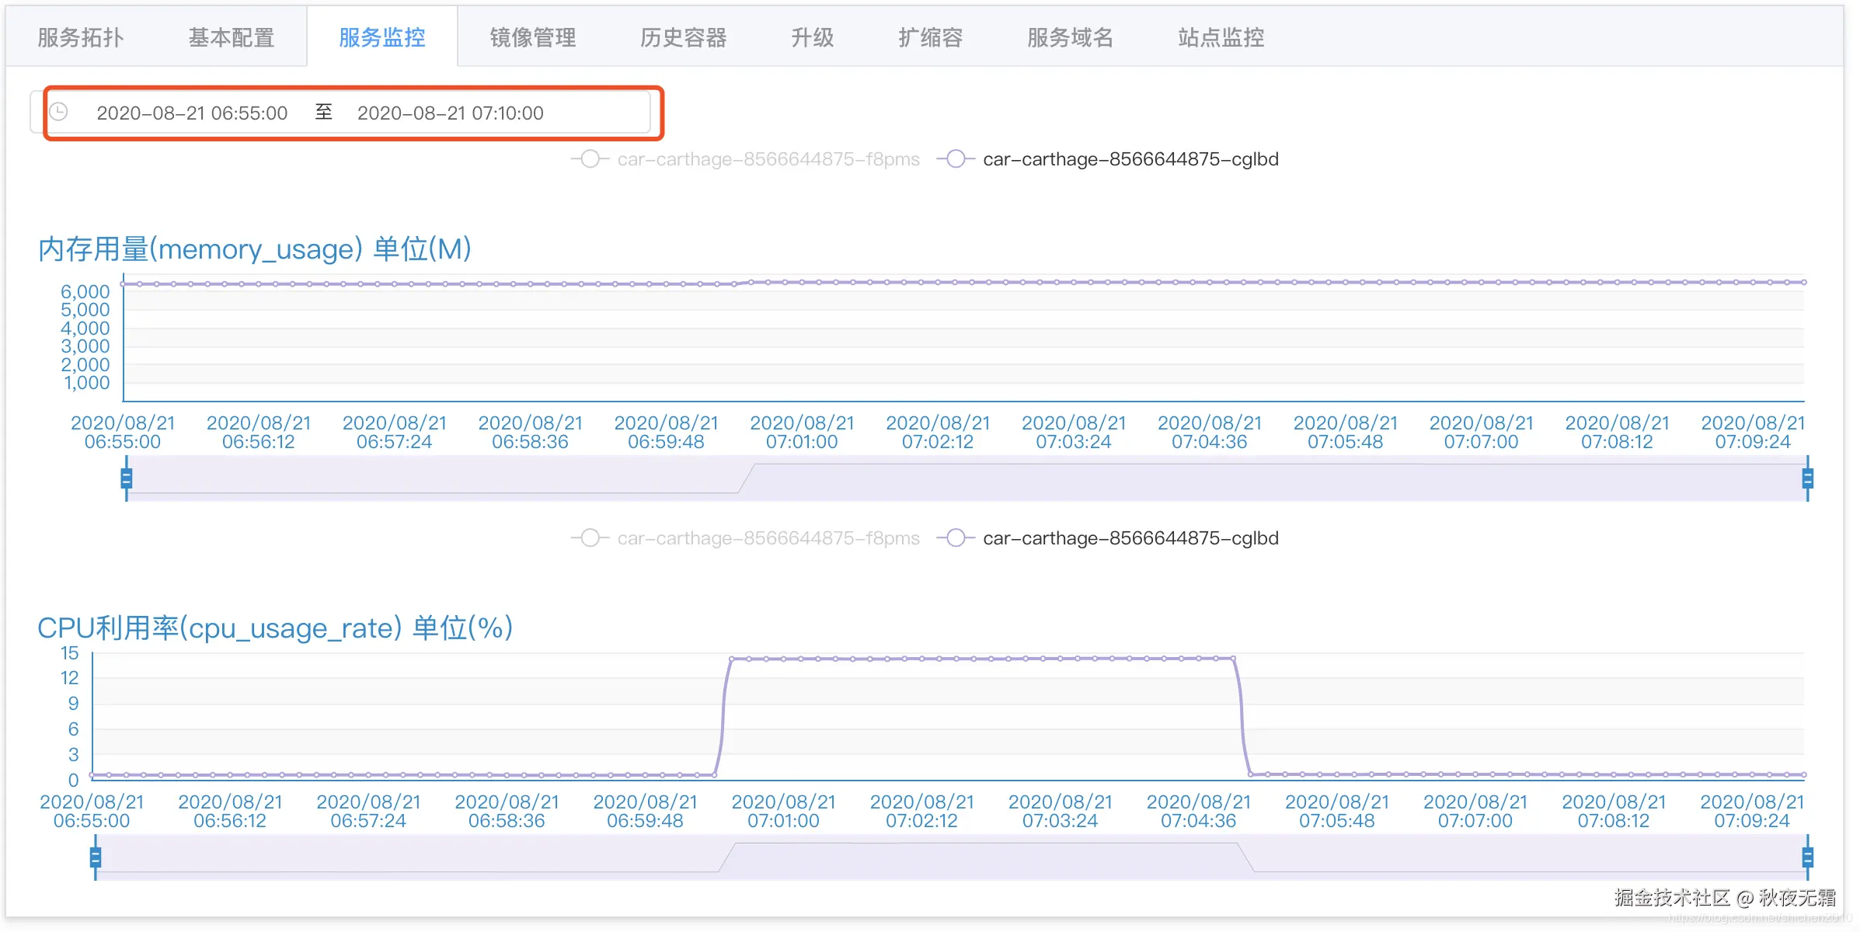Switch to the 历史容器 tab
1860x932 pixels.
click(x=684, y=37)
